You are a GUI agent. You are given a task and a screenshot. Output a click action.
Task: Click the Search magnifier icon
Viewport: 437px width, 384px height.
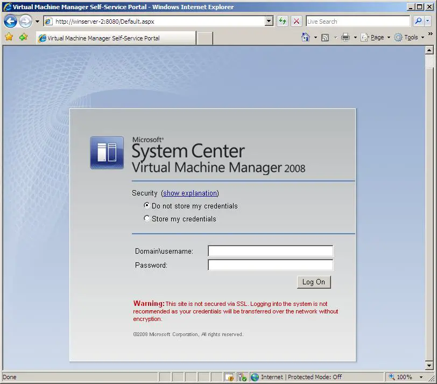point(418,21)
